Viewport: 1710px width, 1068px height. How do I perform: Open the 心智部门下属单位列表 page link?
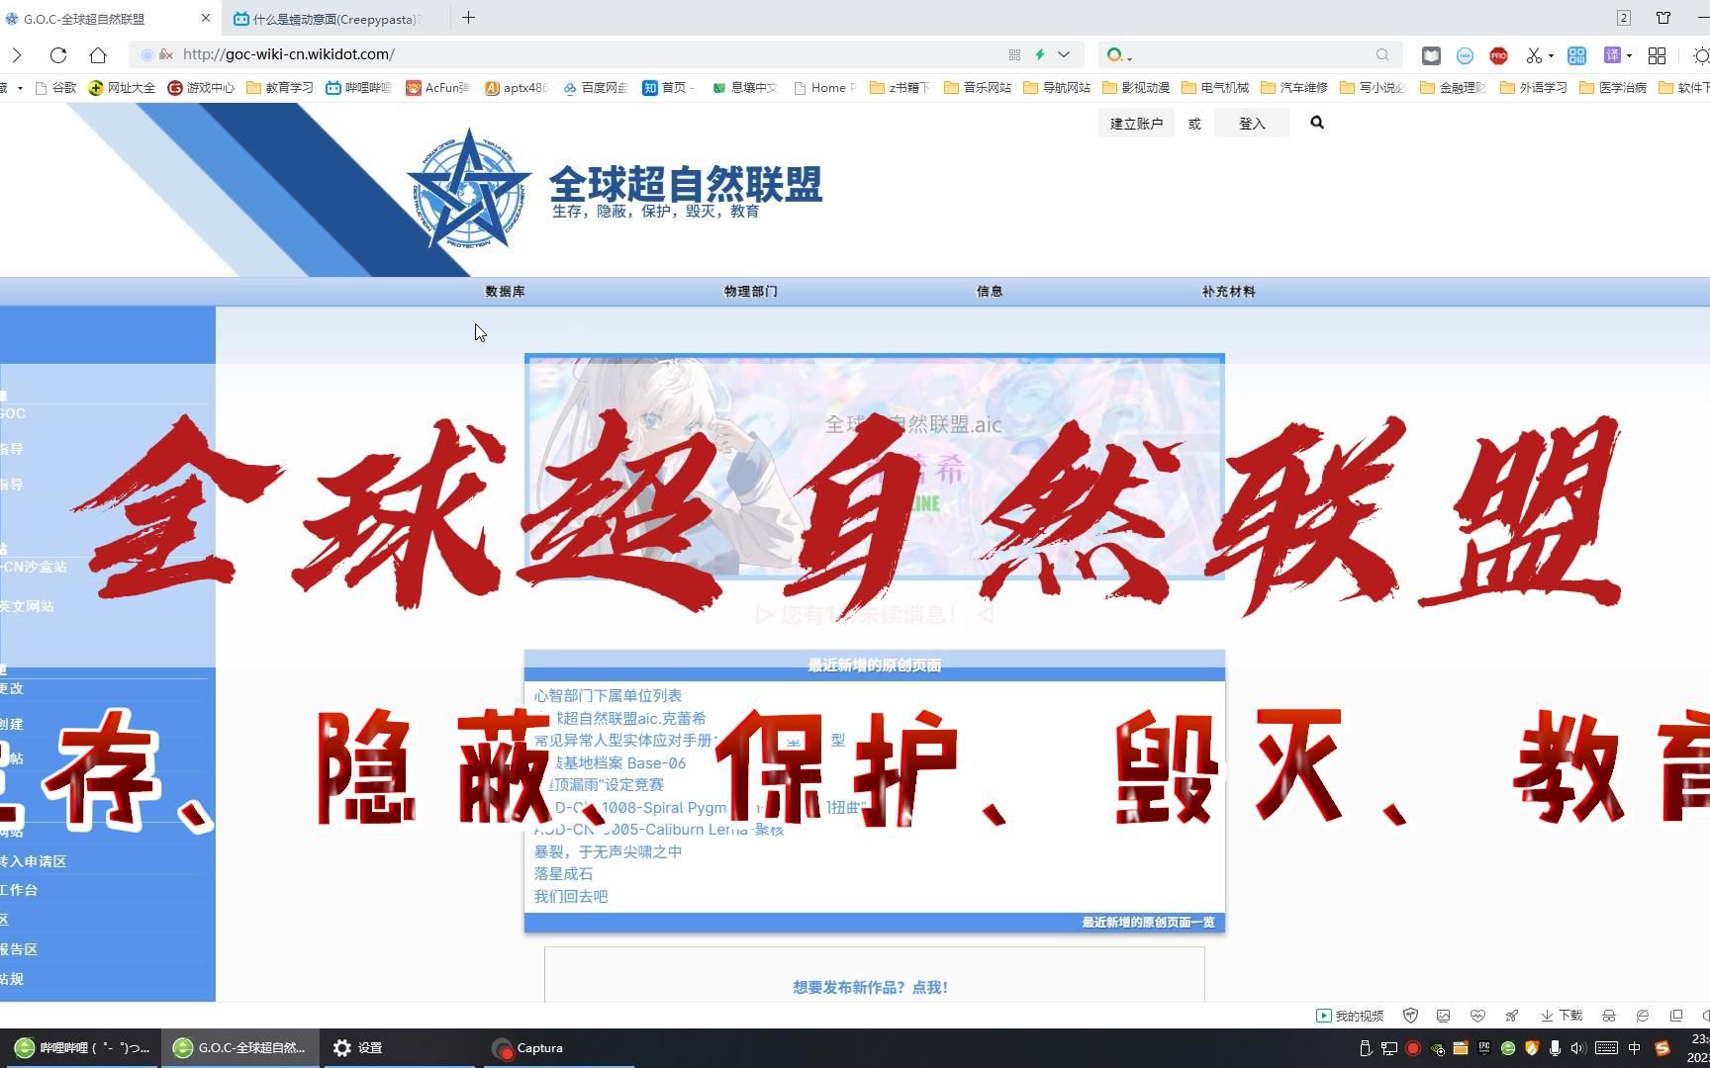tap(608, 696)
